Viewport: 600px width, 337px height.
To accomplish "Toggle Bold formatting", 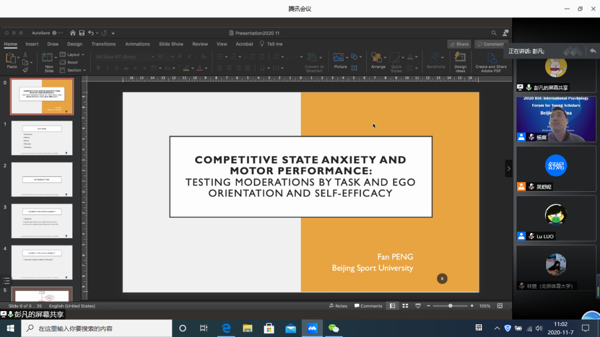I will tap(98, 68).
